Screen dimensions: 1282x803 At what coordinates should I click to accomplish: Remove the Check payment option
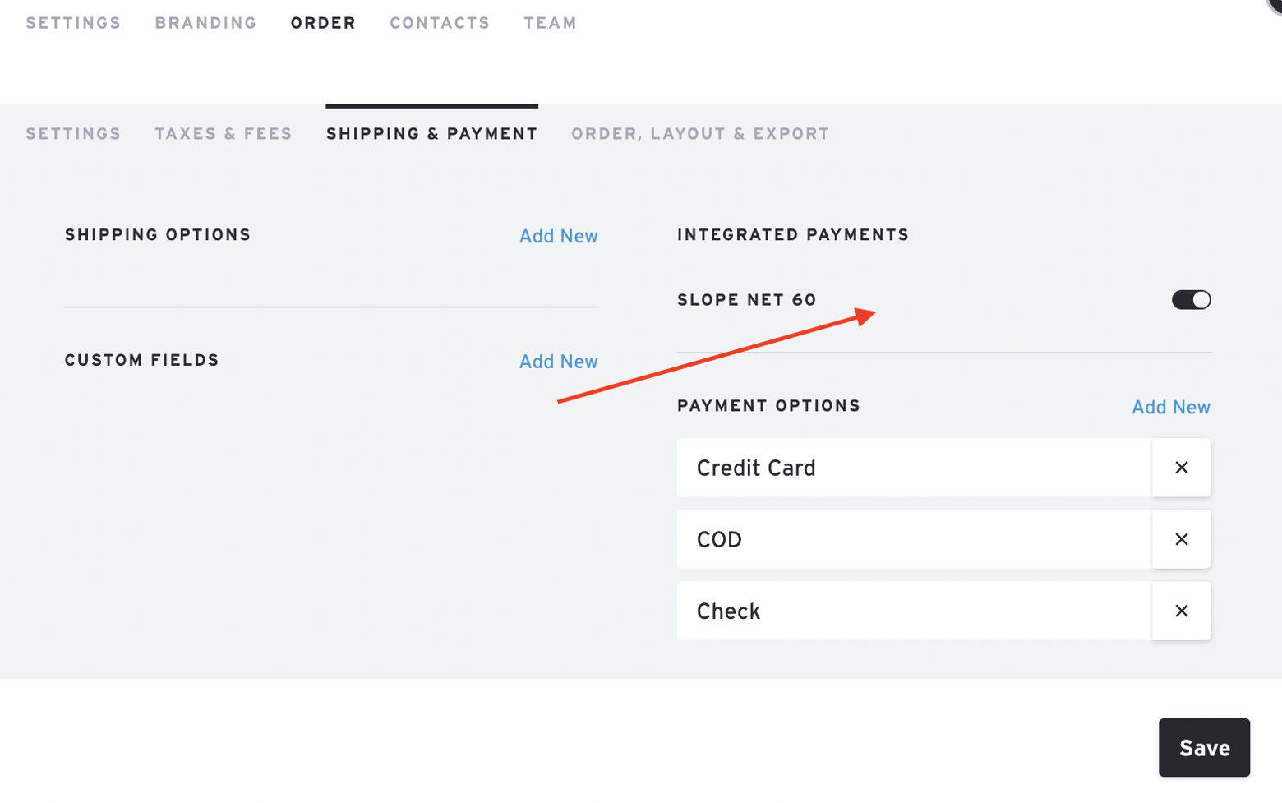pos(1182,611)
